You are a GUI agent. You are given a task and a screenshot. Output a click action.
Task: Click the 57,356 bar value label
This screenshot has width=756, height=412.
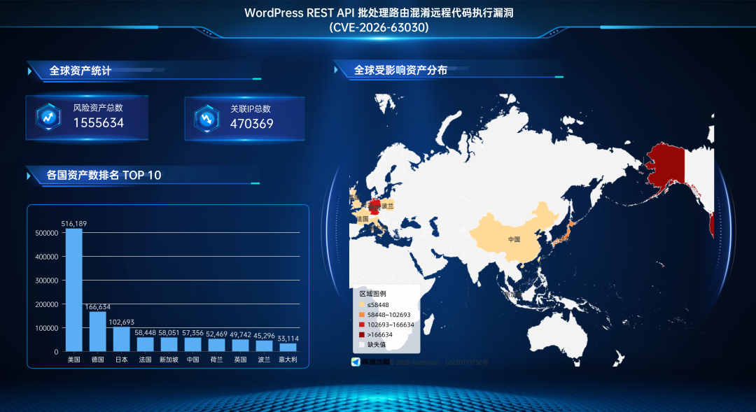(193, 333)
